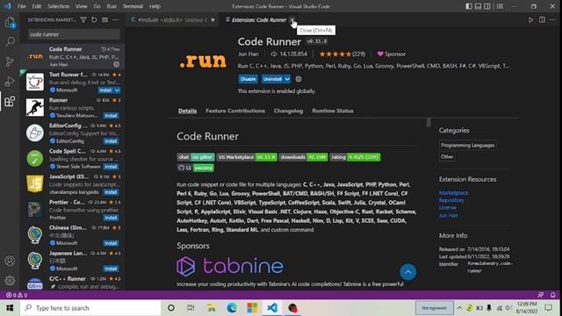The image size is (562, 316).
Task: Toggle panel layout icon in title bar
Action: (478, 6)
